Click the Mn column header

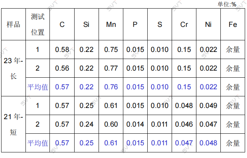[x=111, y=25]
